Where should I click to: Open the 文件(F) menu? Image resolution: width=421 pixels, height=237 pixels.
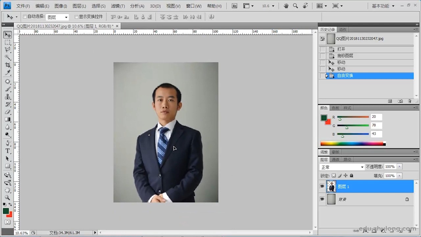23,6
